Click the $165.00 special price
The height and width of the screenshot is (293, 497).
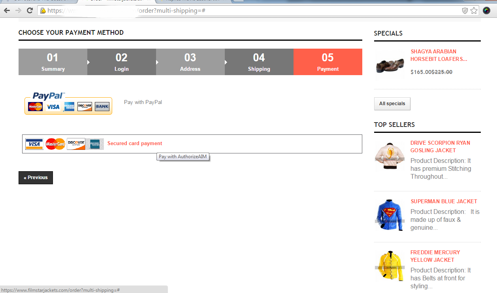pyautogui.click(x=421, y=72)
